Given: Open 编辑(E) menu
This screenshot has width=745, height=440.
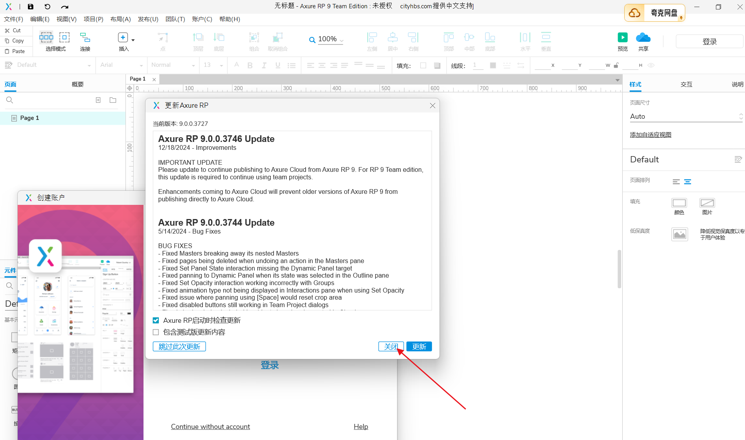Looking at the screenshot, I should [40, 19].
